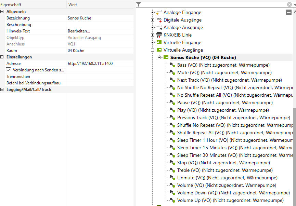Click the Next Track command icon
Viewport: 296px width, 206px height.
[172, 80]
